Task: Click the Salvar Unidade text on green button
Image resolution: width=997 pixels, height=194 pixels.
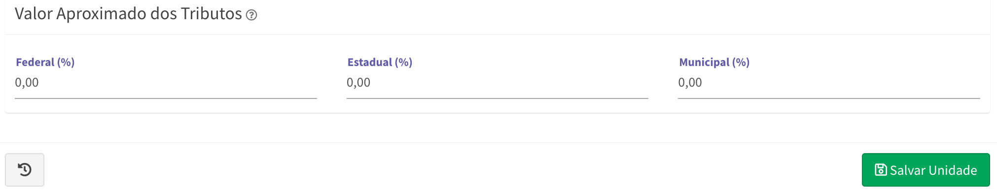Action: point(933,170)
